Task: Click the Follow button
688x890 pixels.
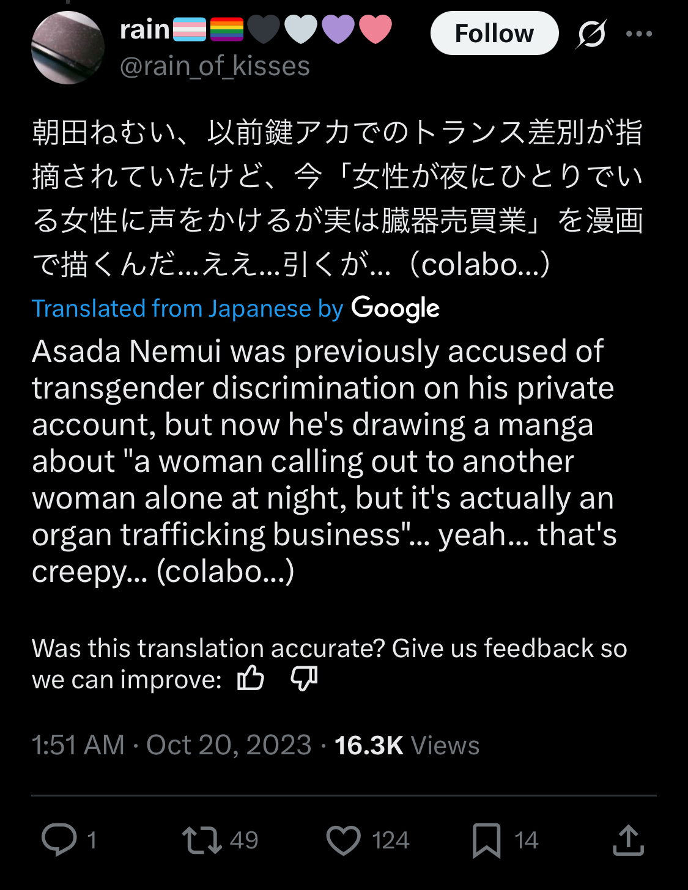Action: click(494, 34)
